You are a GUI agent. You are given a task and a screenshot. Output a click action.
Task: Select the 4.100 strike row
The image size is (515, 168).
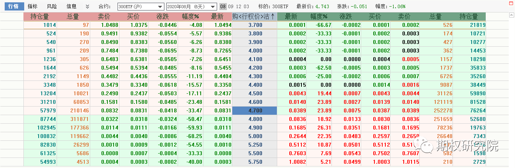point(255,59)
